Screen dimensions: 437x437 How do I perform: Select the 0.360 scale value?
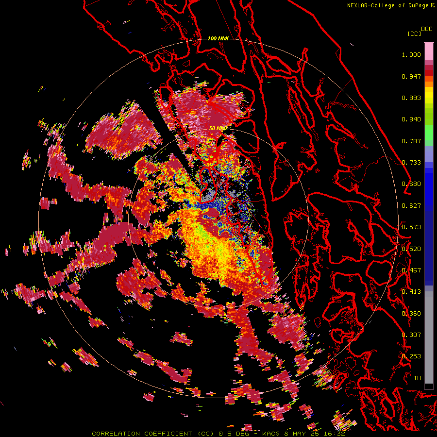(411, 313)
